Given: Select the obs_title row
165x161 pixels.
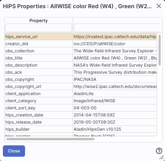Looking at the screenshot, I should point(81,58).
